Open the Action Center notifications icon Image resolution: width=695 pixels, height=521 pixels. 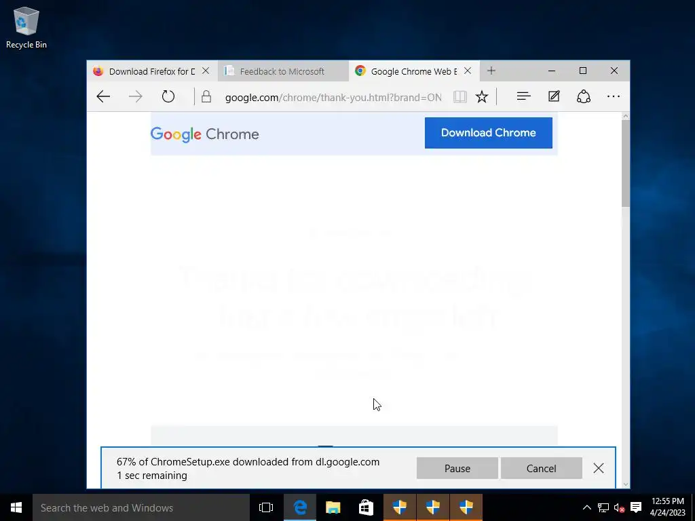click(636, 507)
